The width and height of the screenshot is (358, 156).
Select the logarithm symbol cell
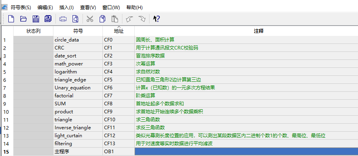pyautogui.click(x=78, y=72)
